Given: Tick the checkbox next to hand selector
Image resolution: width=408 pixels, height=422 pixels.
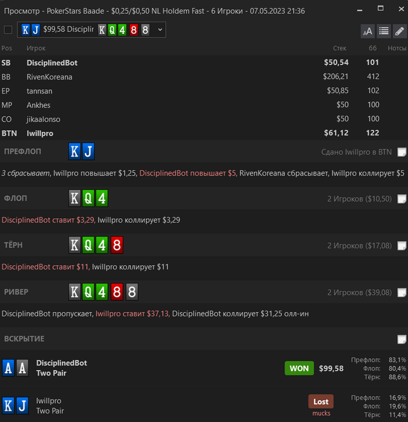Looking at the screenshot, I should pyautogui.click(x=8, y=30).
